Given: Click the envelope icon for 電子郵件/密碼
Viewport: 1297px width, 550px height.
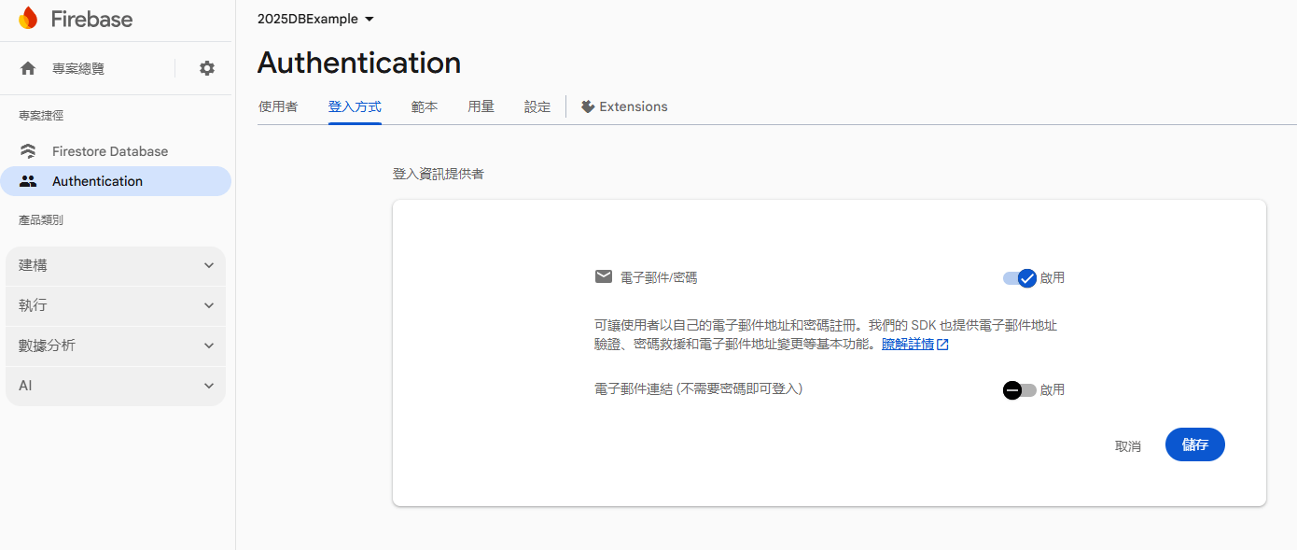Looking at the screenshot, I should (x=604, y=276).
